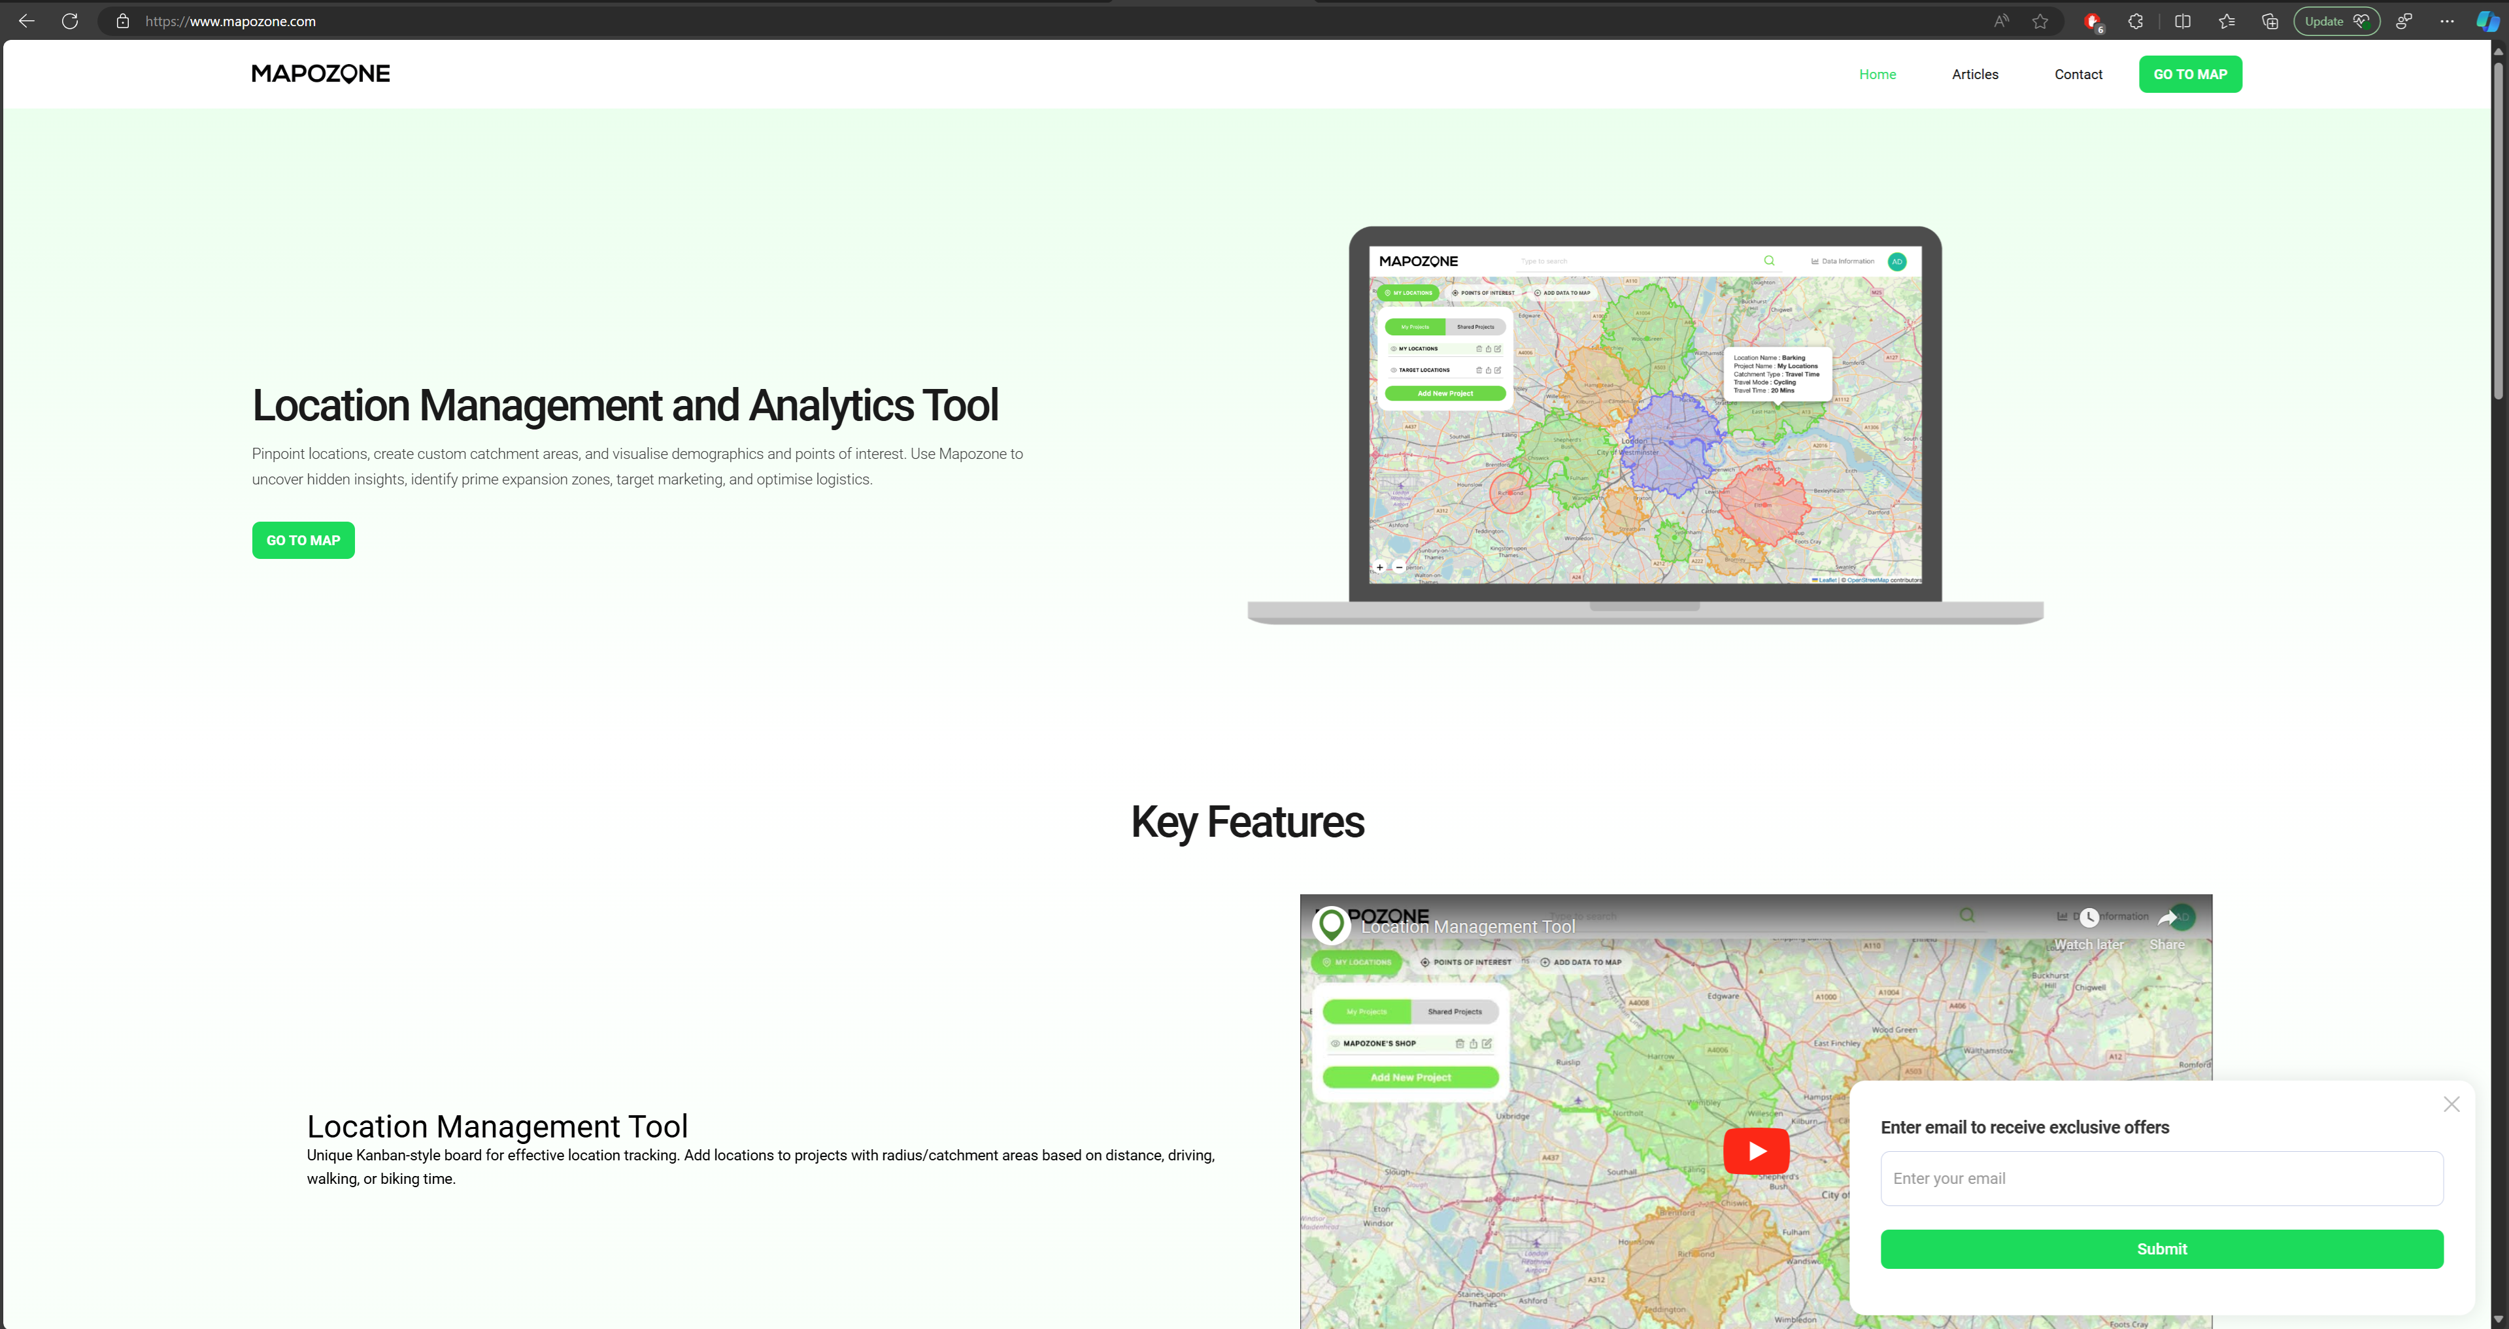Click the YouTube channel pin avatar icon

tap(1332, 925)
